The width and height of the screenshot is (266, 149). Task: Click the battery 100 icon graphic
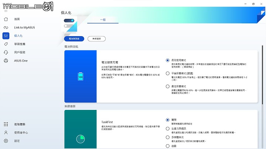(81, 77)
